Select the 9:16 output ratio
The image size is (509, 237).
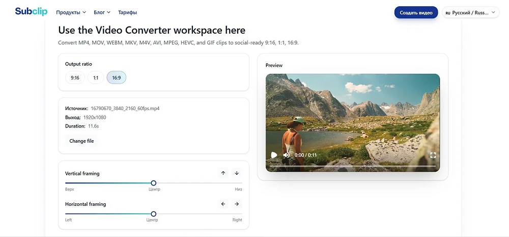click(x=75, y=77)
